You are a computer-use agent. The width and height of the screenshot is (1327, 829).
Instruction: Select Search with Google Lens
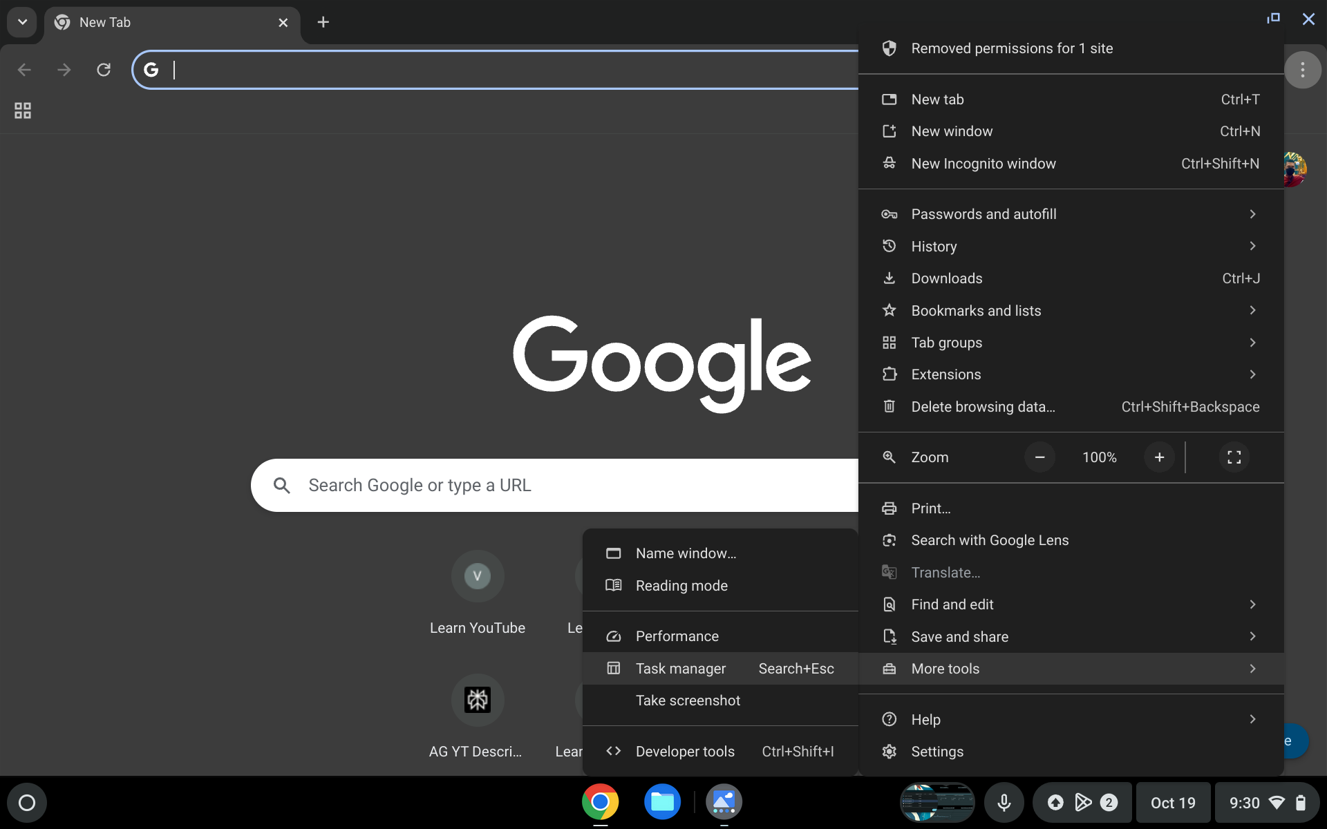click(1071, 540)
